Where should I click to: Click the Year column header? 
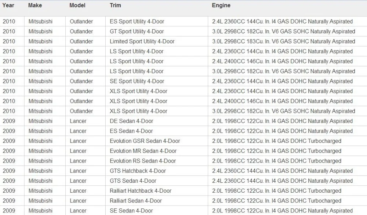[x=8, y=5]
